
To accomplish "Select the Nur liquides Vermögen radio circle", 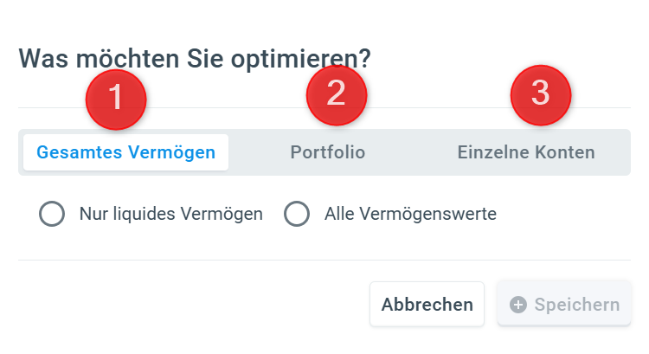I will [x=52, y=214].
